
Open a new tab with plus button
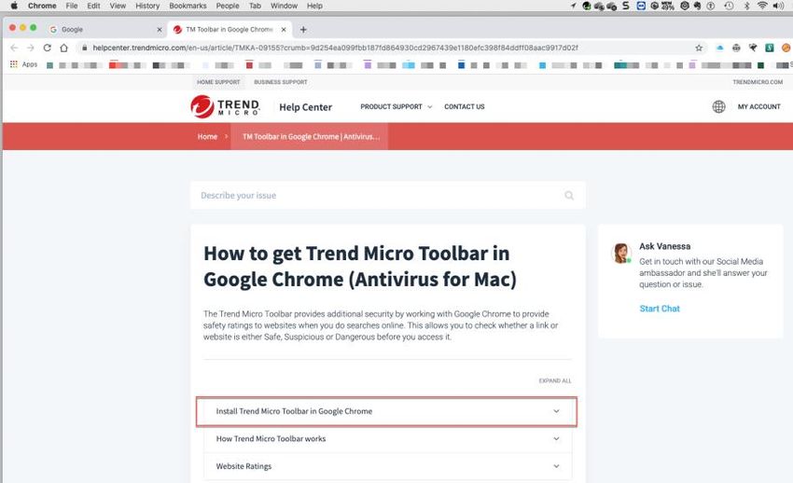303,29
